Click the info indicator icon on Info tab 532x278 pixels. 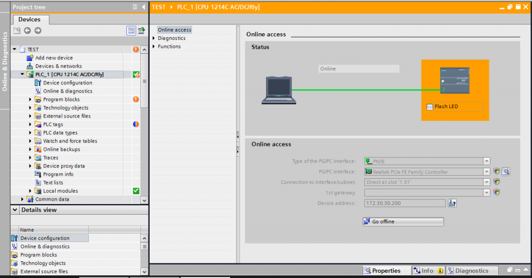coord(440,271)
